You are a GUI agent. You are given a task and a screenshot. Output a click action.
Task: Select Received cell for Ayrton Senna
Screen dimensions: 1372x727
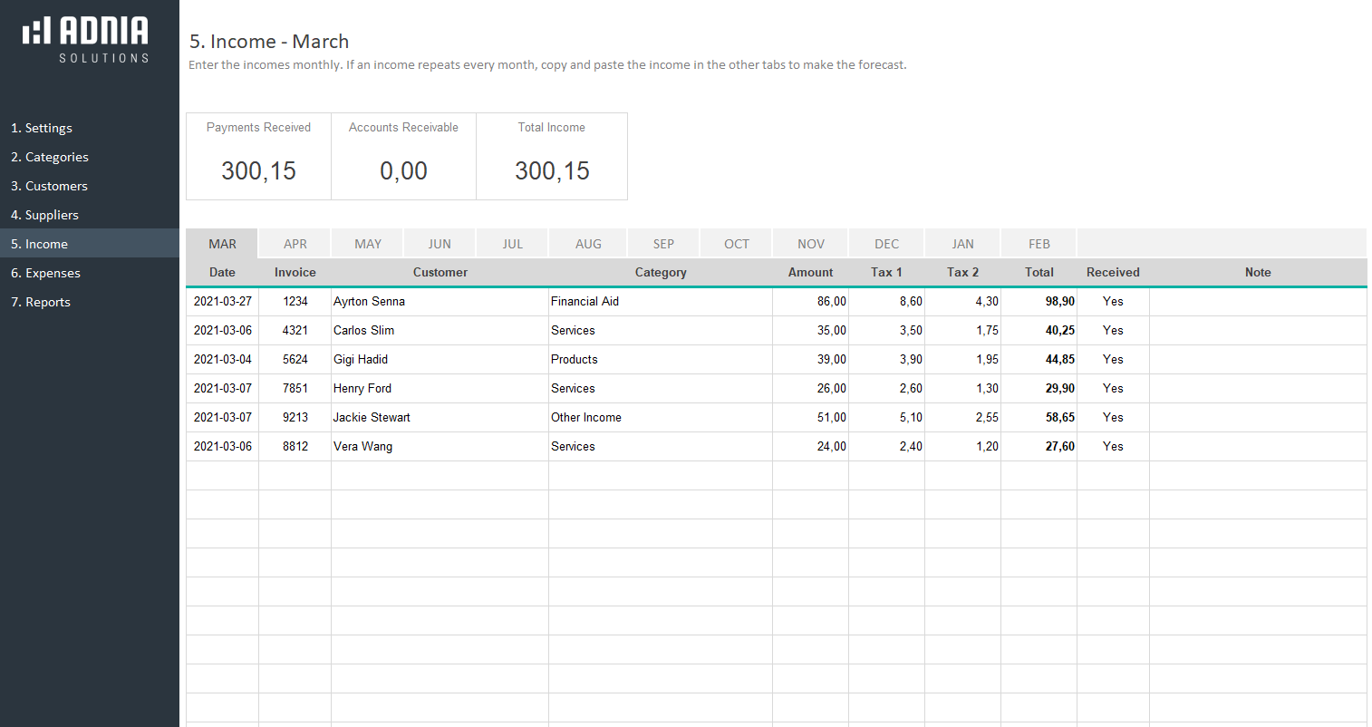click(x=1113, y=301)
